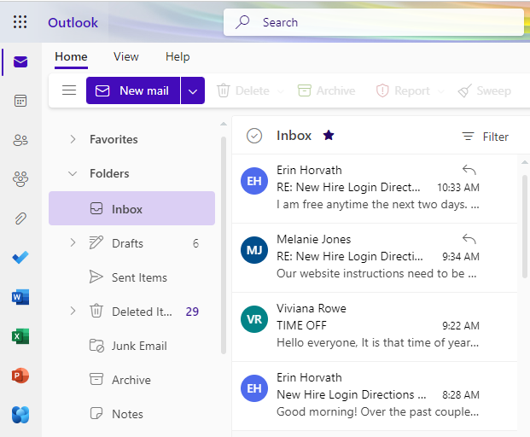Open the app launcher grid
The width and height of the screenshot is (530, 437).
coord(20,22)
